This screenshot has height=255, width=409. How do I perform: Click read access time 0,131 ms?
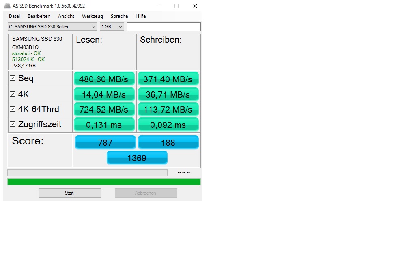tap(104, 125)
